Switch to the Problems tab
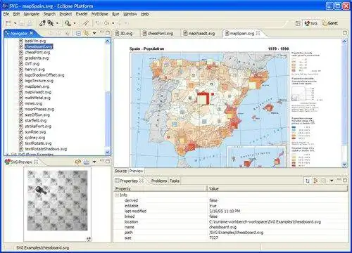The image size is (352, 253). [159, 181]
